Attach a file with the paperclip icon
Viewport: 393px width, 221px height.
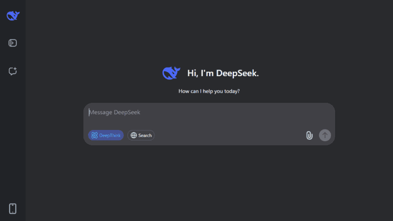[x=309, y=135]
